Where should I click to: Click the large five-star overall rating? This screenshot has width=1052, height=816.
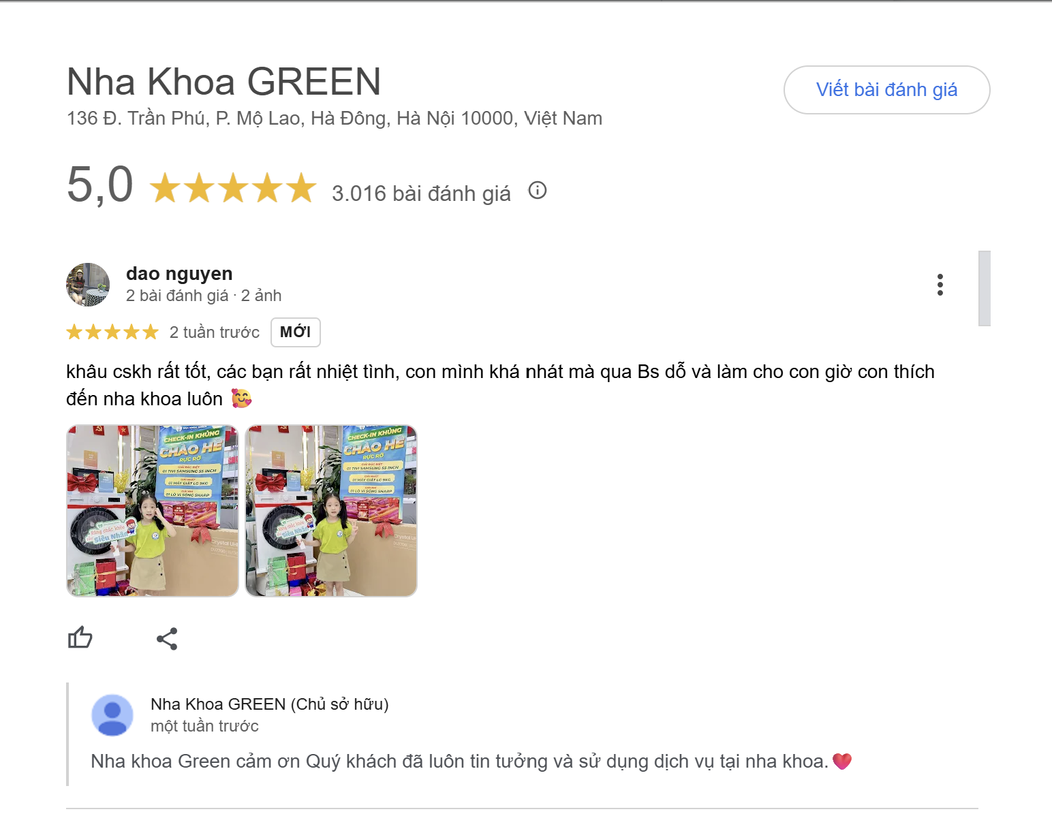(x=233, y=188)
